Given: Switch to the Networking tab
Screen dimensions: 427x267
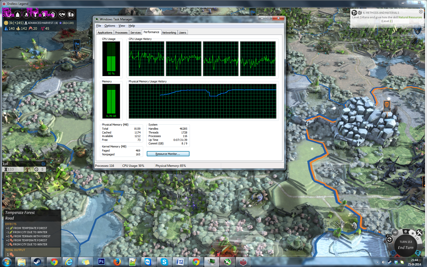Looking at the screenshot, I should pos(169,33).
